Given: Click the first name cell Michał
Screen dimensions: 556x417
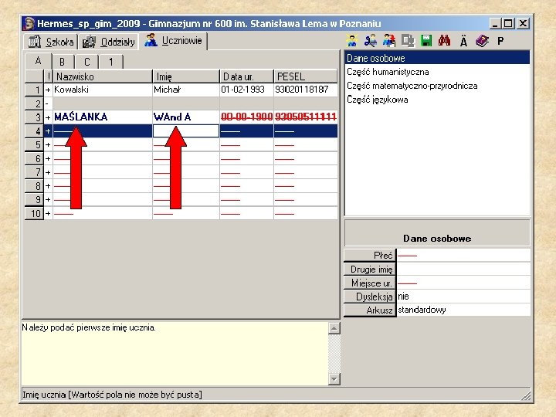Looking at the screenshot, I should 186,90.
